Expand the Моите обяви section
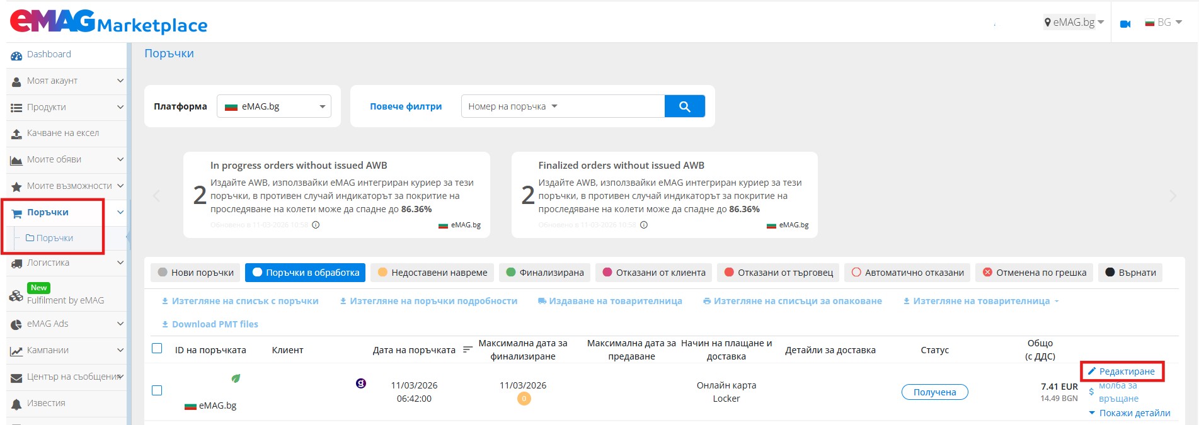Screen dimensions: 1199x425 (x=66, y=160)
